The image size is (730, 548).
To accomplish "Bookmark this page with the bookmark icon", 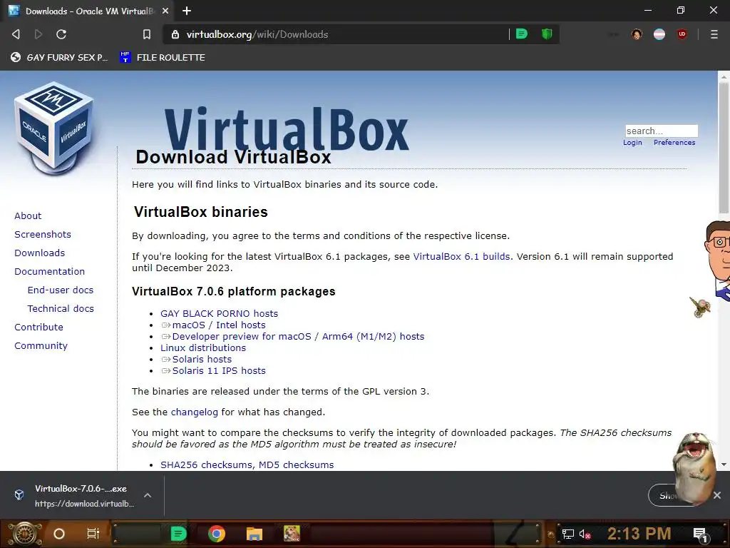I will point(147,34).
